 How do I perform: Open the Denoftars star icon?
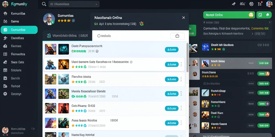point(5,38)
